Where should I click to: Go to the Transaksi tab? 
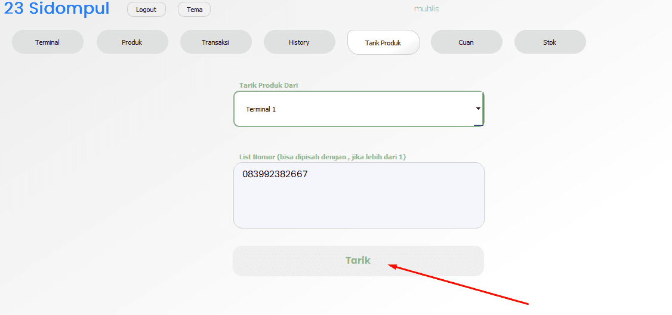pyautogui.click(x=215, y=42)
